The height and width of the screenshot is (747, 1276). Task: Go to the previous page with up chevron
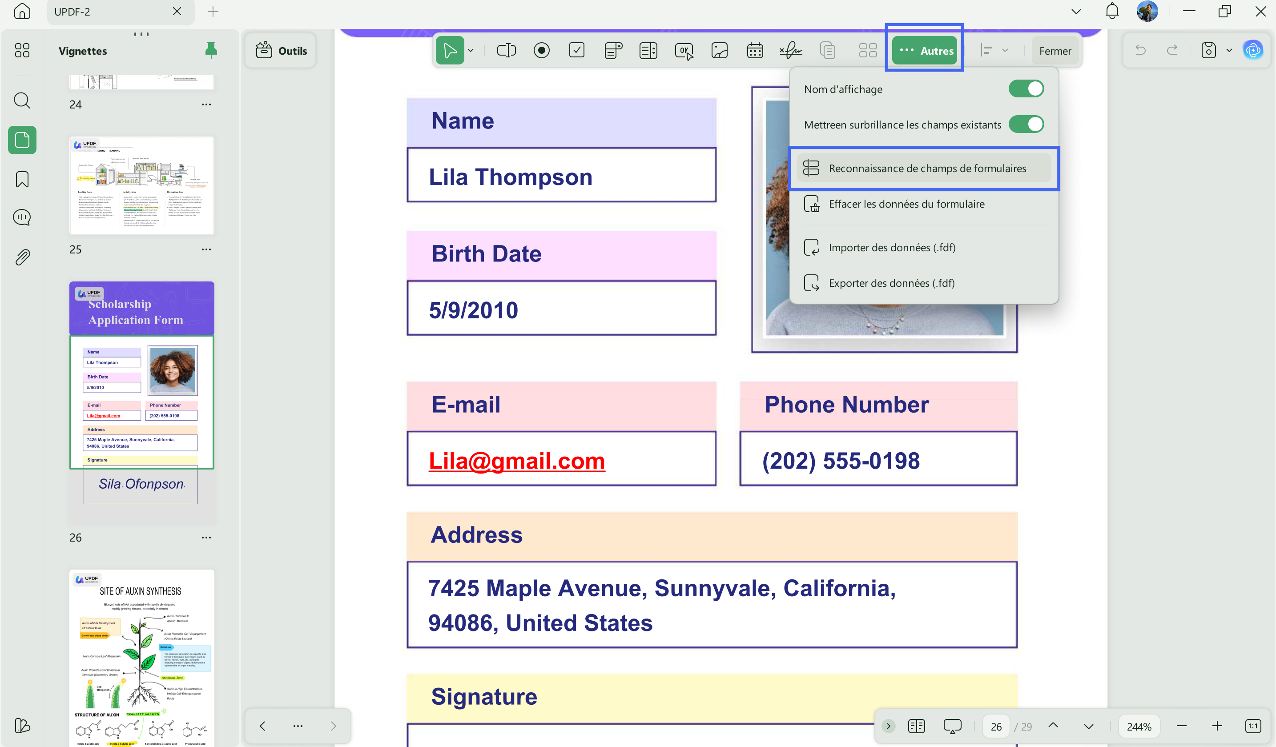pyautogui.click(x=1053, y=726)
